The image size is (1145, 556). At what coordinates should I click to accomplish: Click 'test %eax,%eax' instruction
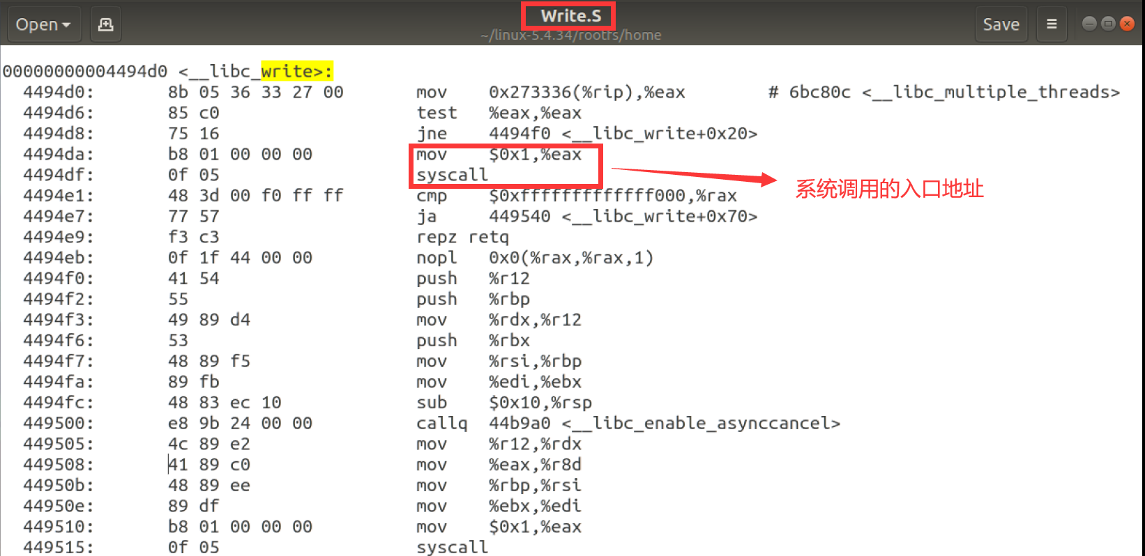[499, 113]
